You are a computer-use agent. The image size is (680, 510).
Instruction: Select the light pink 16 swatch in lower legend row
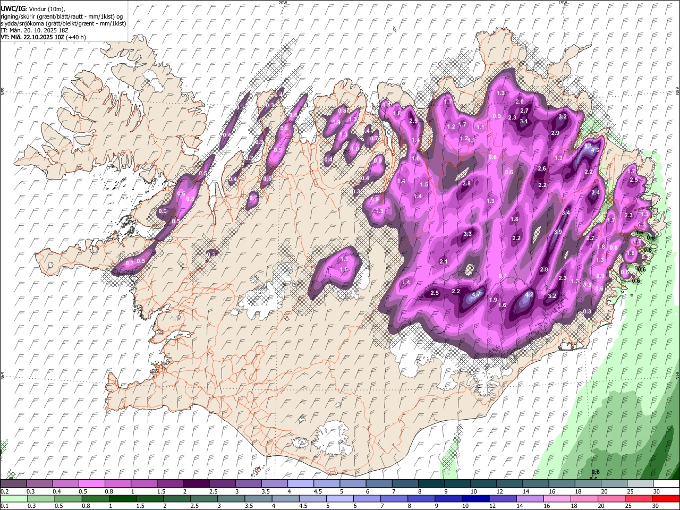click(557, 498)
